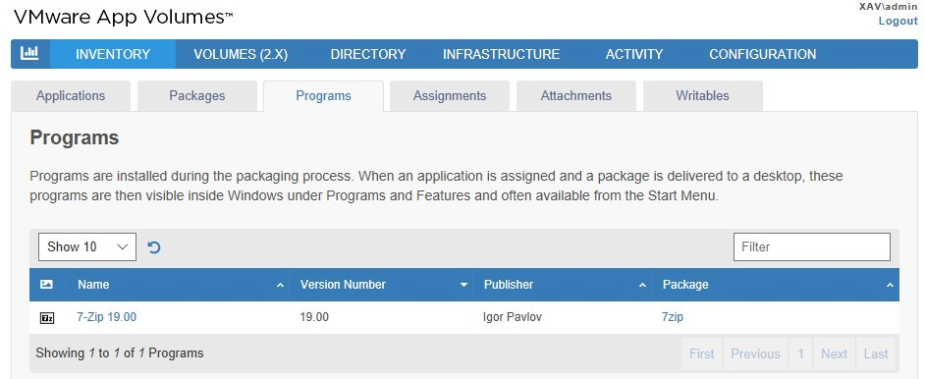925x379 pixels.
Task: Open the DIRECTORY menu
Action: click(x=368, y=54)
